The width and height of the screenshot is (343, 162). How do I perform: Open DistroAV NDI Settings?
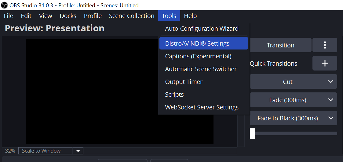tap(197, 43)
